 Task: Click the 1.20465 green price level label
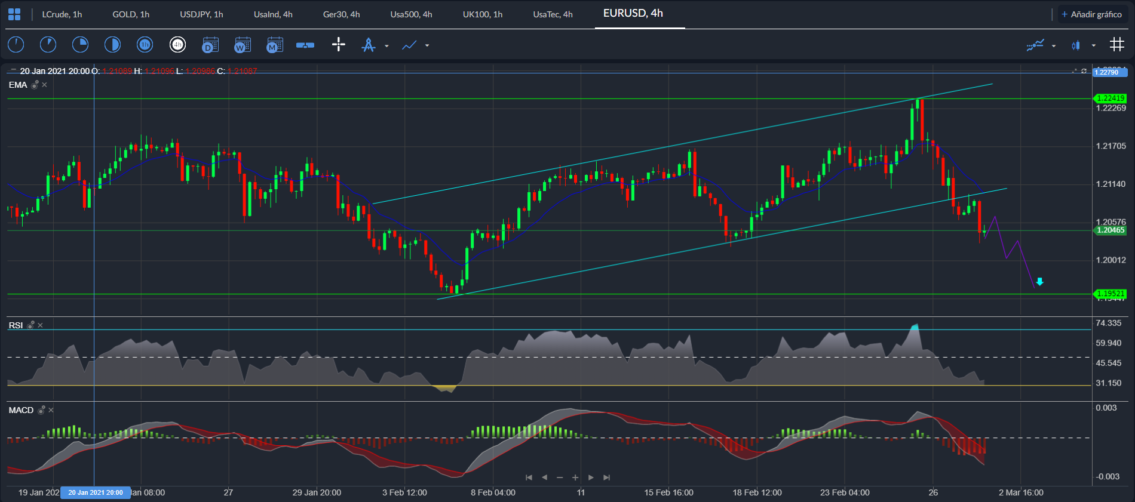coord(1110,230)
